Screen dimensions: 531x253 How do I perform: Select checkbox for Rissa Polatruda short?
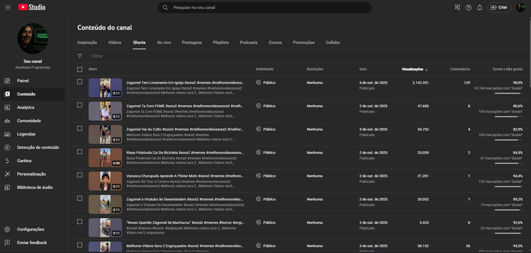click(80, 152)
